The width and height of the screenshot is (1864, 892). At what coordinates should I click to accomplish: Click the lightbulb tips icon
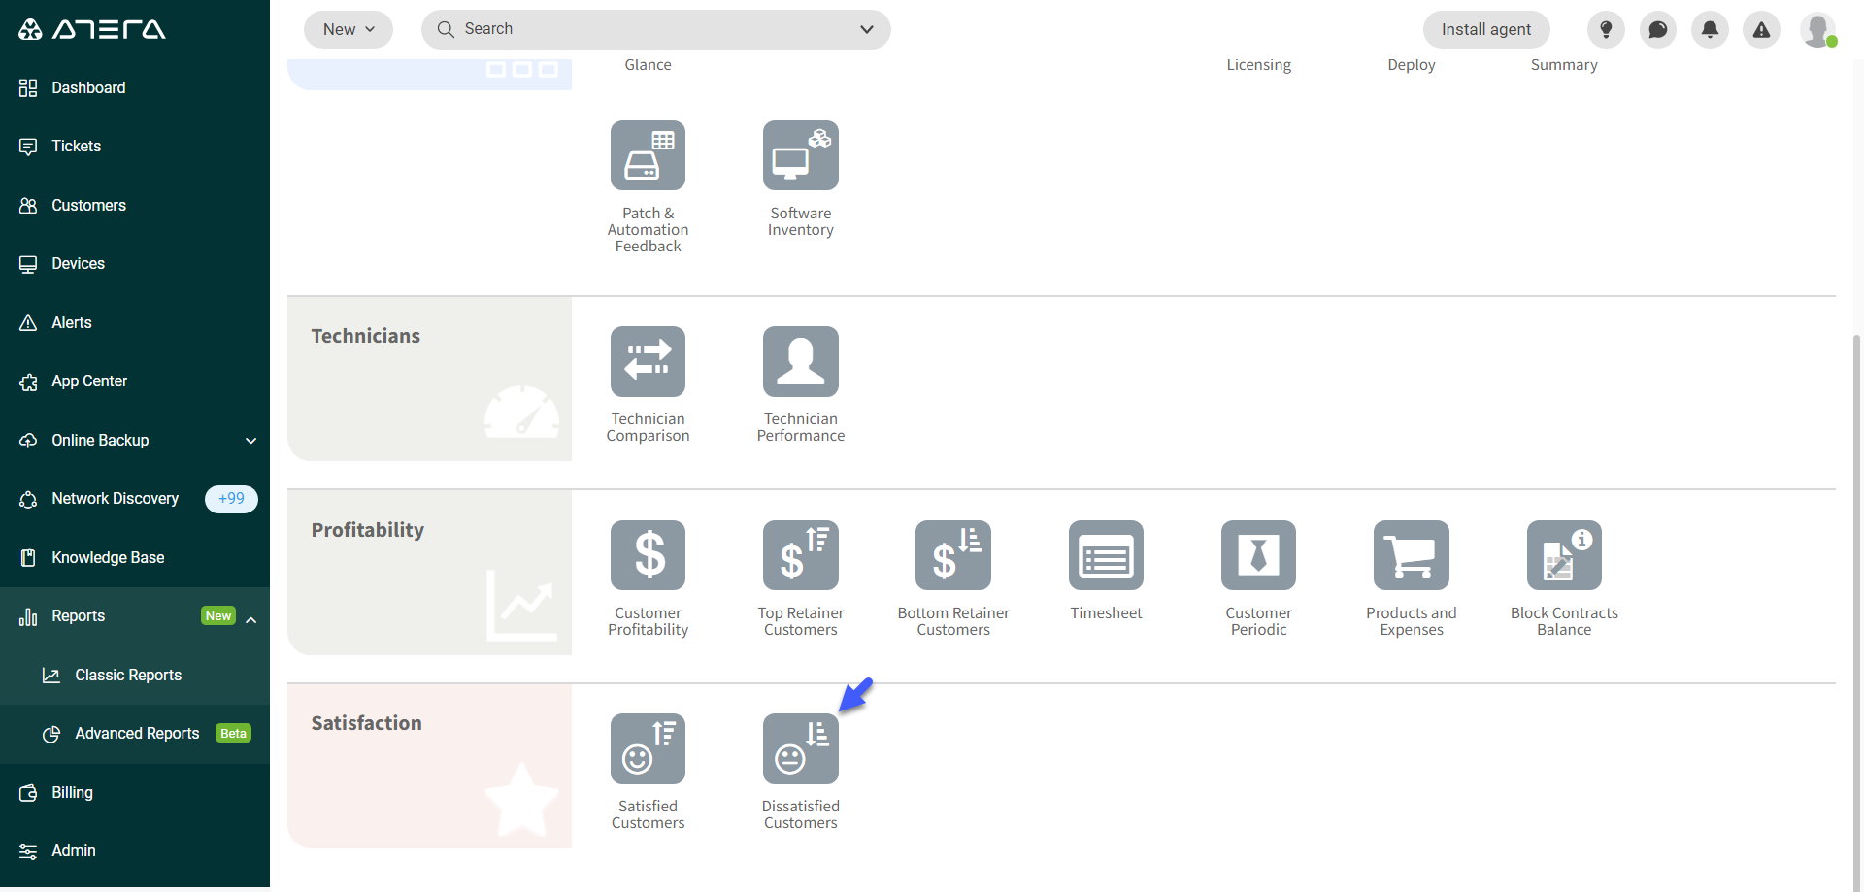click(1606, 29)
